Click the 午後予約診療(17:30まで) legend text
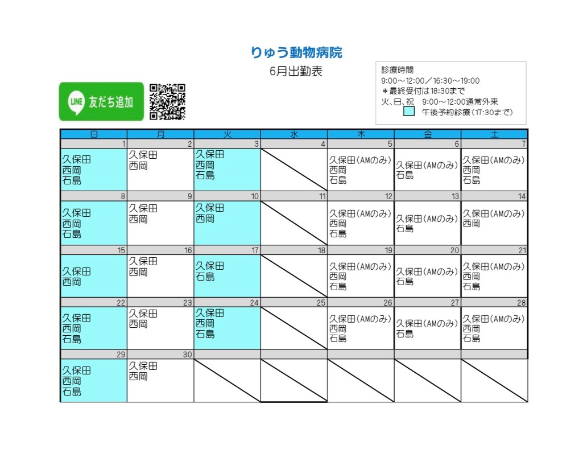Viewport: 583px width, 457px height. click(467, 112)
